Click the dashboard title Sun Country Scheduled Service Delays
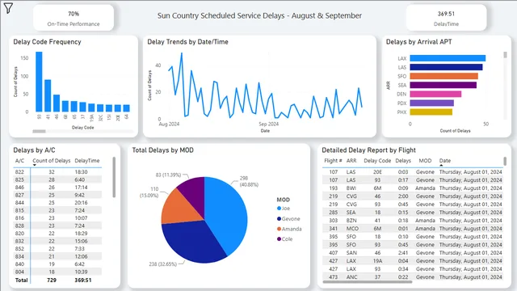The height and width of the screenshot is (291, 517). (x=259, y=15)
